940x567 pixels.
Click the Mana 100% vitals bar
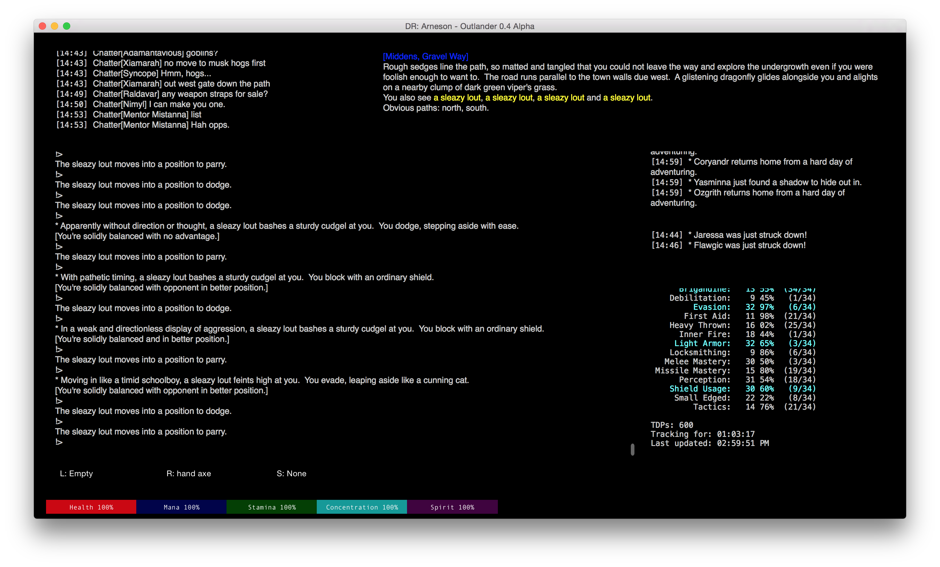182,507
